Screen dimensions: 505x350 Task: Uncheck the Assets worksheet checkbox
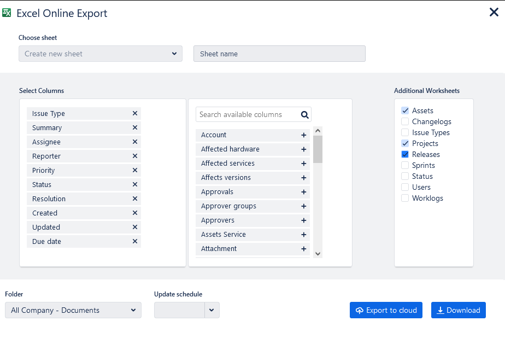405,110
